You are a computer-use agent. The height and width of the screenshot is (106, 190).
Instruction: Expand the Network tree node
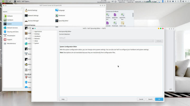pos(33,38)
